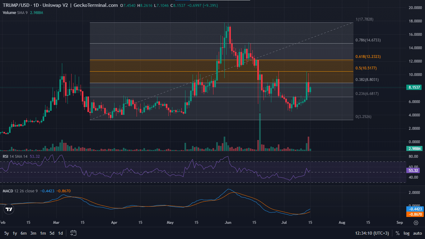425x239 pixels.
Task: Set chart range to 6m
Action: pyautogui.click(x=24, y=233)
